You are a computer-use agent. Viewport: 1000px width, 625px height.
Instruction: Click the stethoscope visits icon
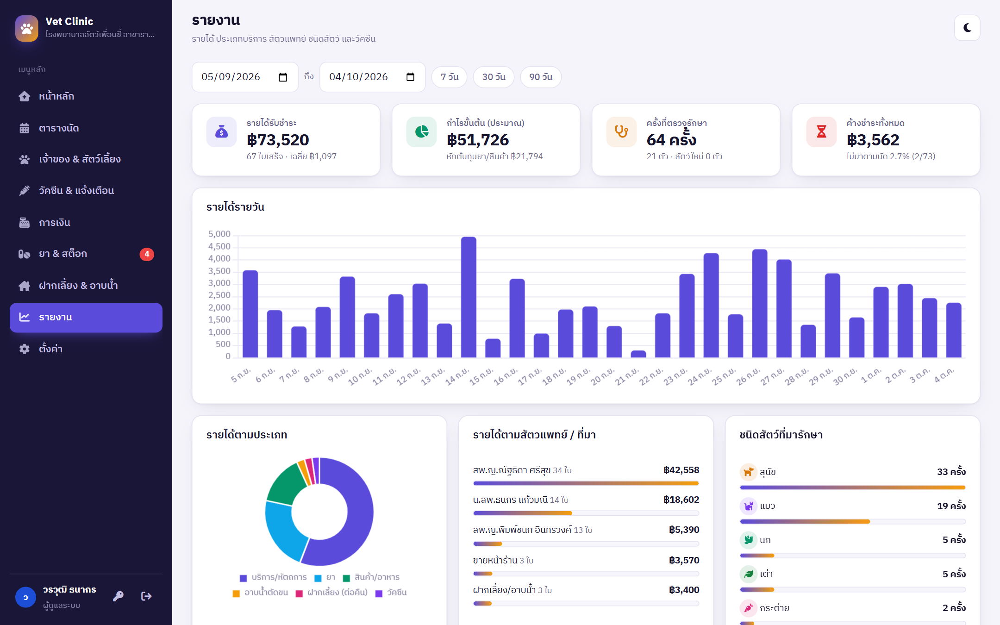[x=622, y=132]
